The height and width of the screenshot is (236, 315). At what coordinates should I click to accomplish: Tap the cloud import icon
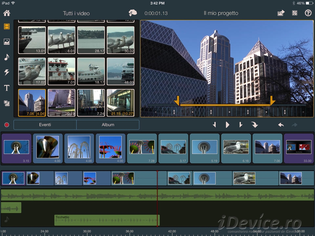tap(133, 13)
